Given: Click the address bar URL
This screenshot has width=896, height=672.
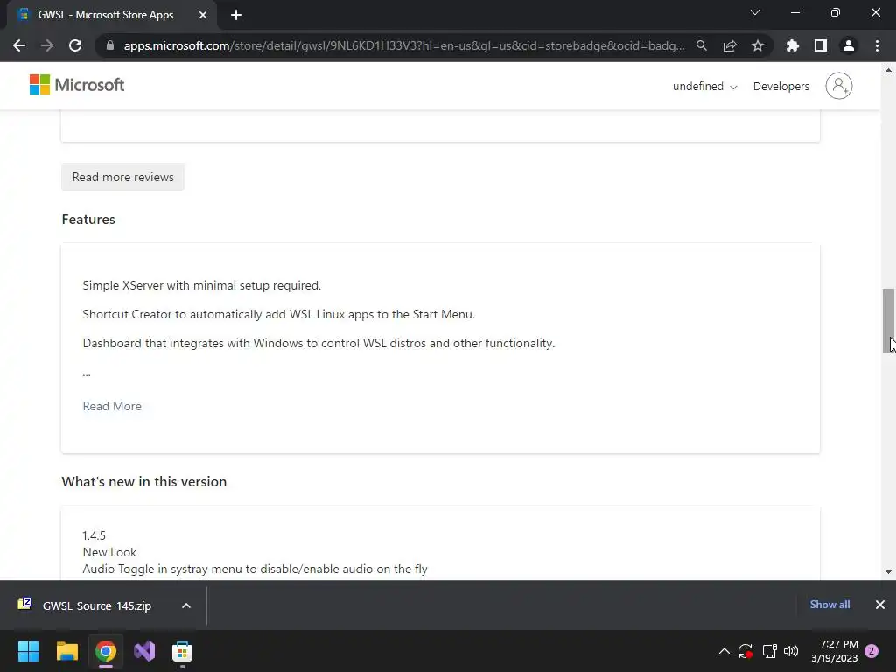Looking at the screenshot, I should click(404, 45).
